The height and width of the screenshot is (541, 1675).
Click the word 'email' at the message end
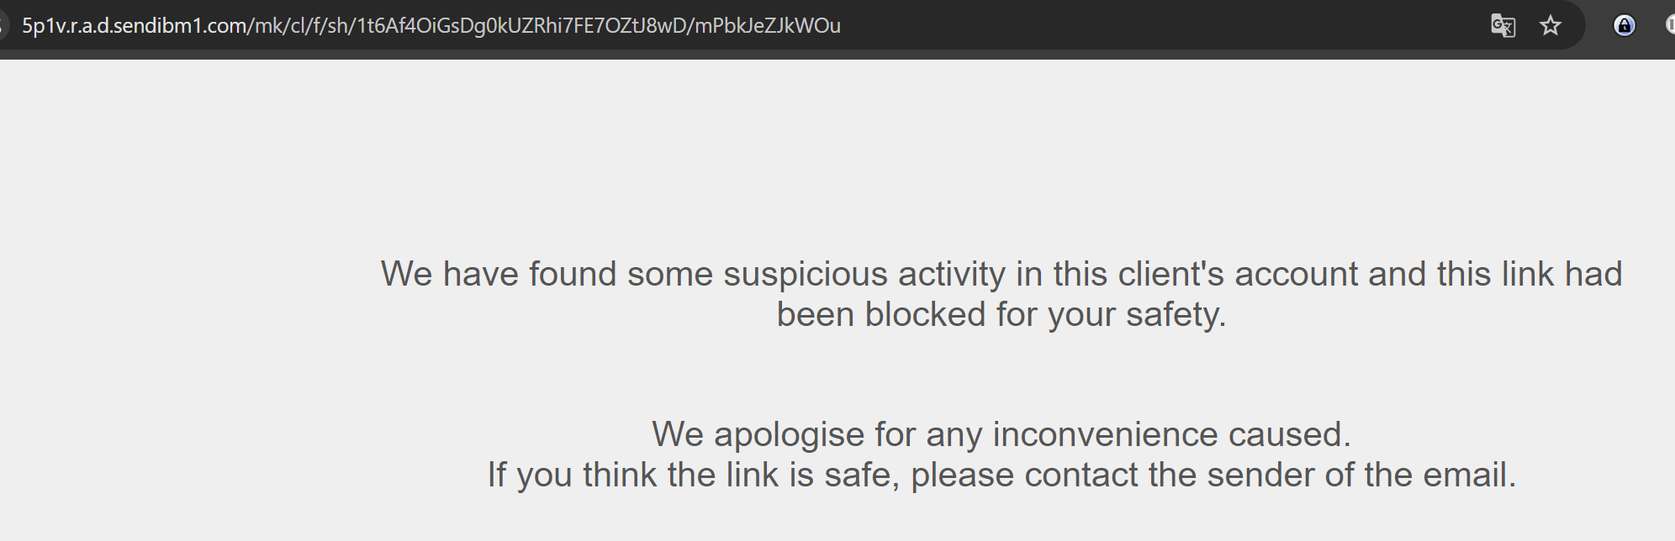pyautogui.click(x=1466, y=475)
